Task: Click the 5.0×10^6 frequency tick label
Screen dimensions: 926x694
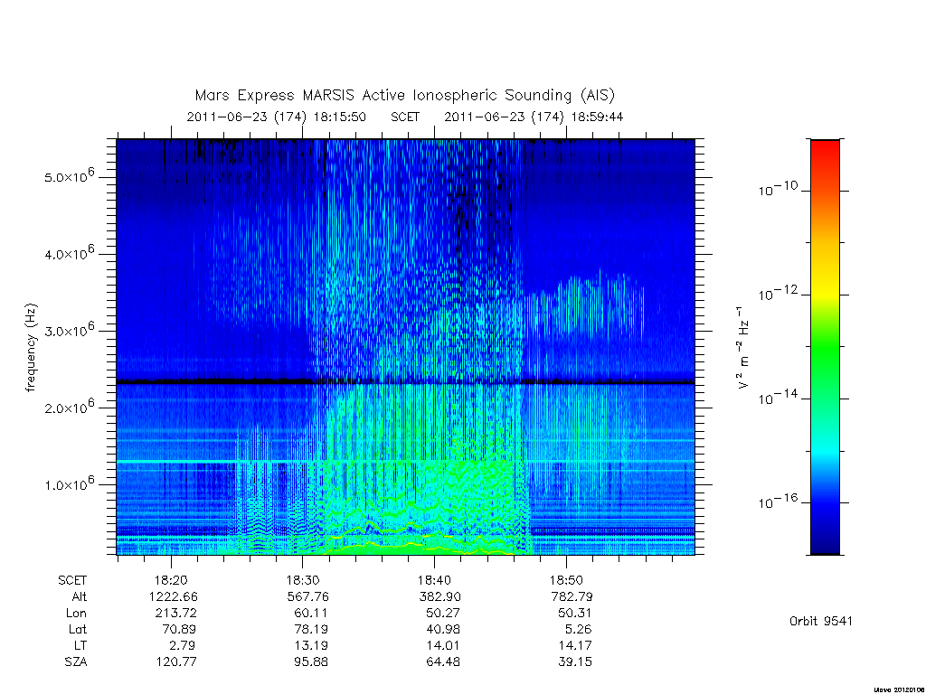Action: [x=69, y=175]
